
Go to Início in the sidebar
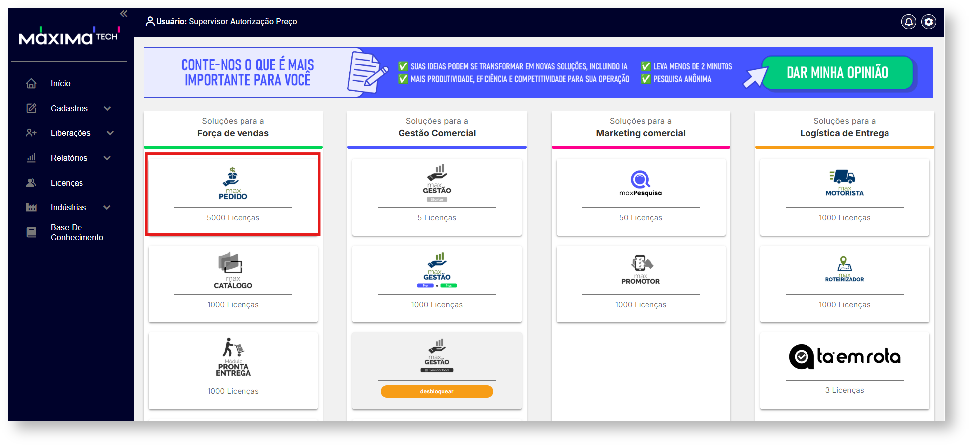pyautogui.click(x=61, y=83)
